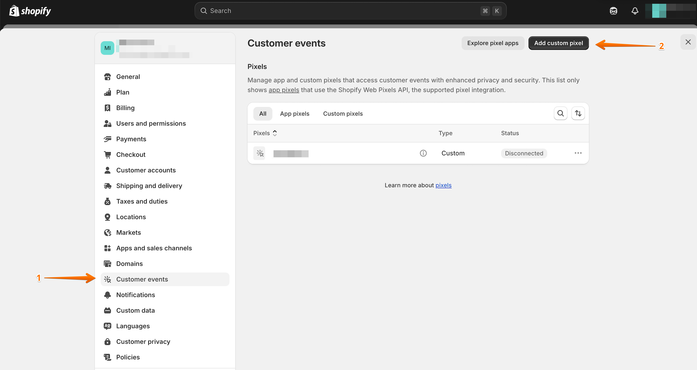Screen dimensions: 697x370
Task: Open the Markets settings page
Action: (x=128, y=233)
